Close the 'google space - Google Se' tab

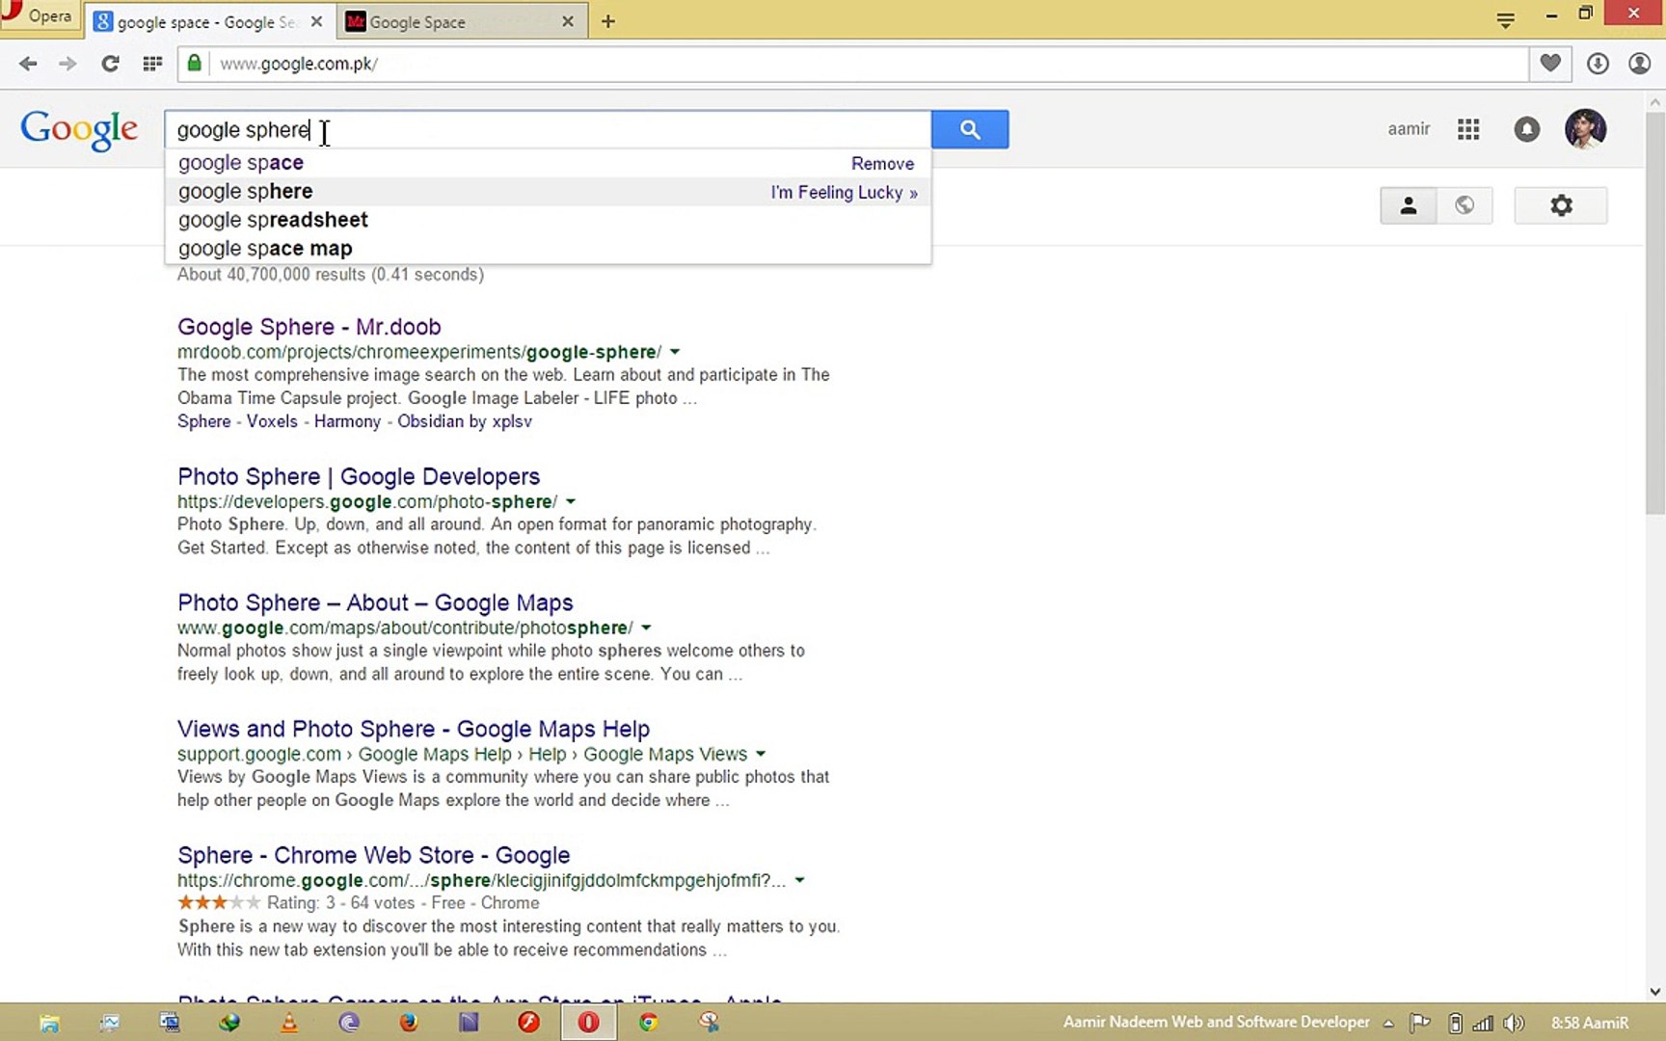pyautogui.click(x=316, y=21)
